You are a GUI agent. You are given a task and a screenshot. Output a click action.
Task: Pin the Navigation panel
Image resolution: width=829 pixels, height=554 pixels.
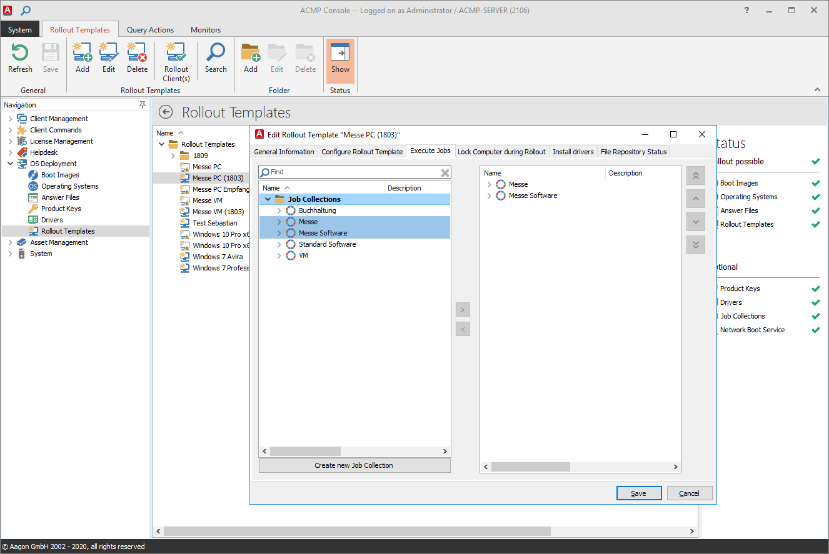click(x=143, y=105)
